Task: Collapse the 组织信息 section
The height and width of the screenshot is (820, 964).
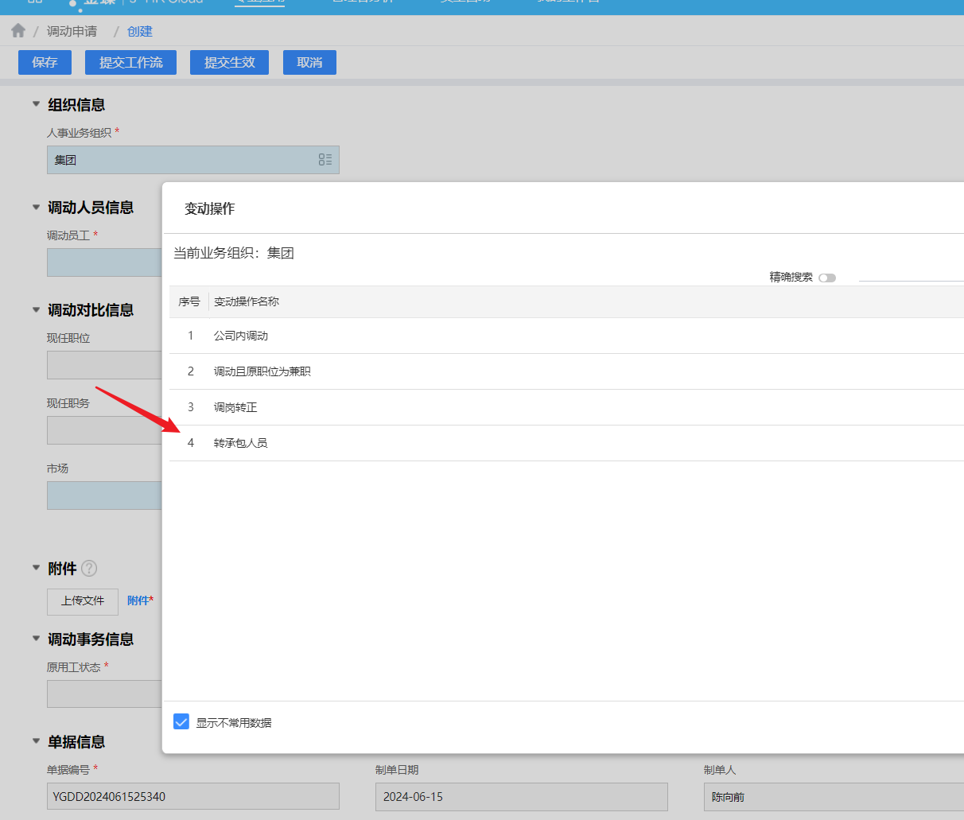Action: [x=36, y=104]
